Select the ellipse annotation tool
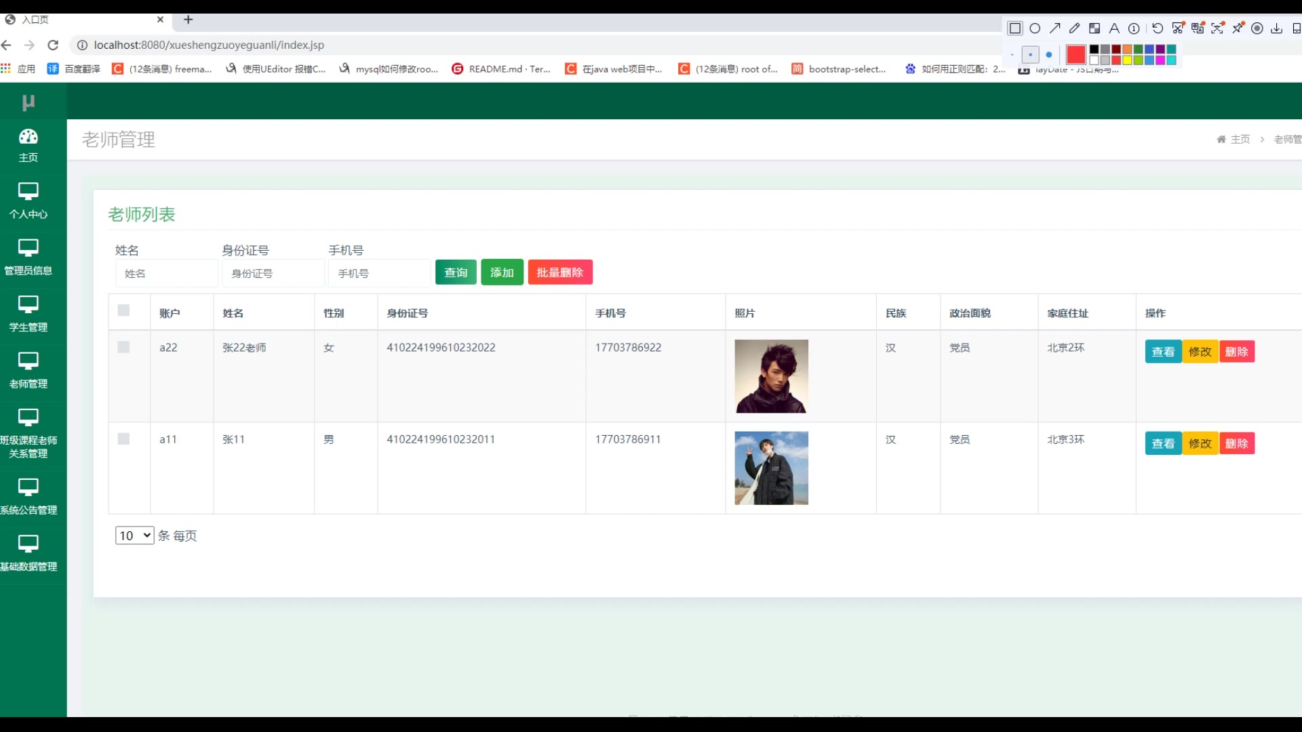The image size is (1302, 732). [x=1035, y=28]
